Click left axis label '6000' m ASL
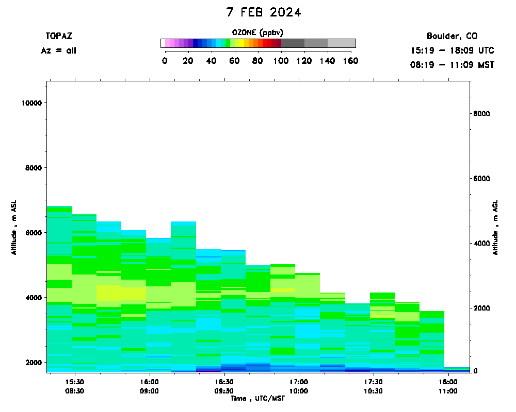Viewport: 516px width, 412px height. (x=34, y=233)
